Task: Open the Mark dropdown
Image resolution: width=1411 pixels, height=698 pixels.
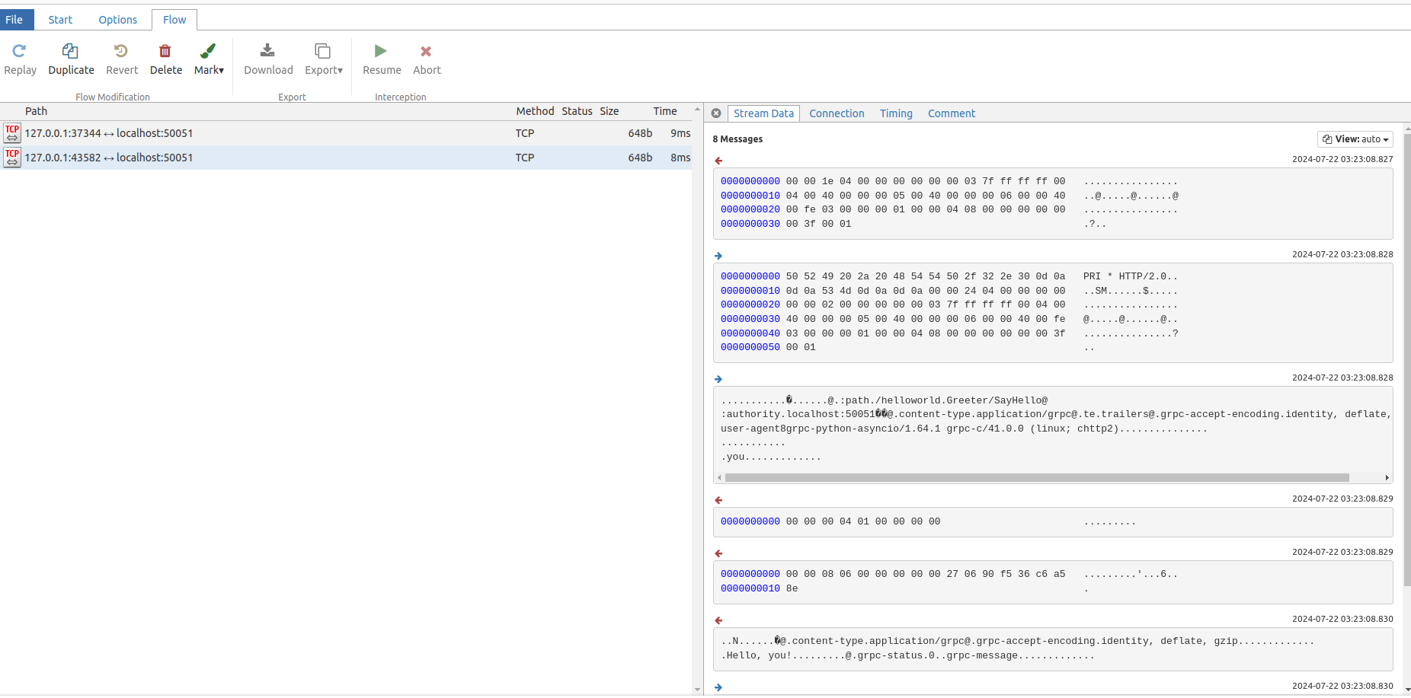Action: pyautogui.click(x=209, y=60)
